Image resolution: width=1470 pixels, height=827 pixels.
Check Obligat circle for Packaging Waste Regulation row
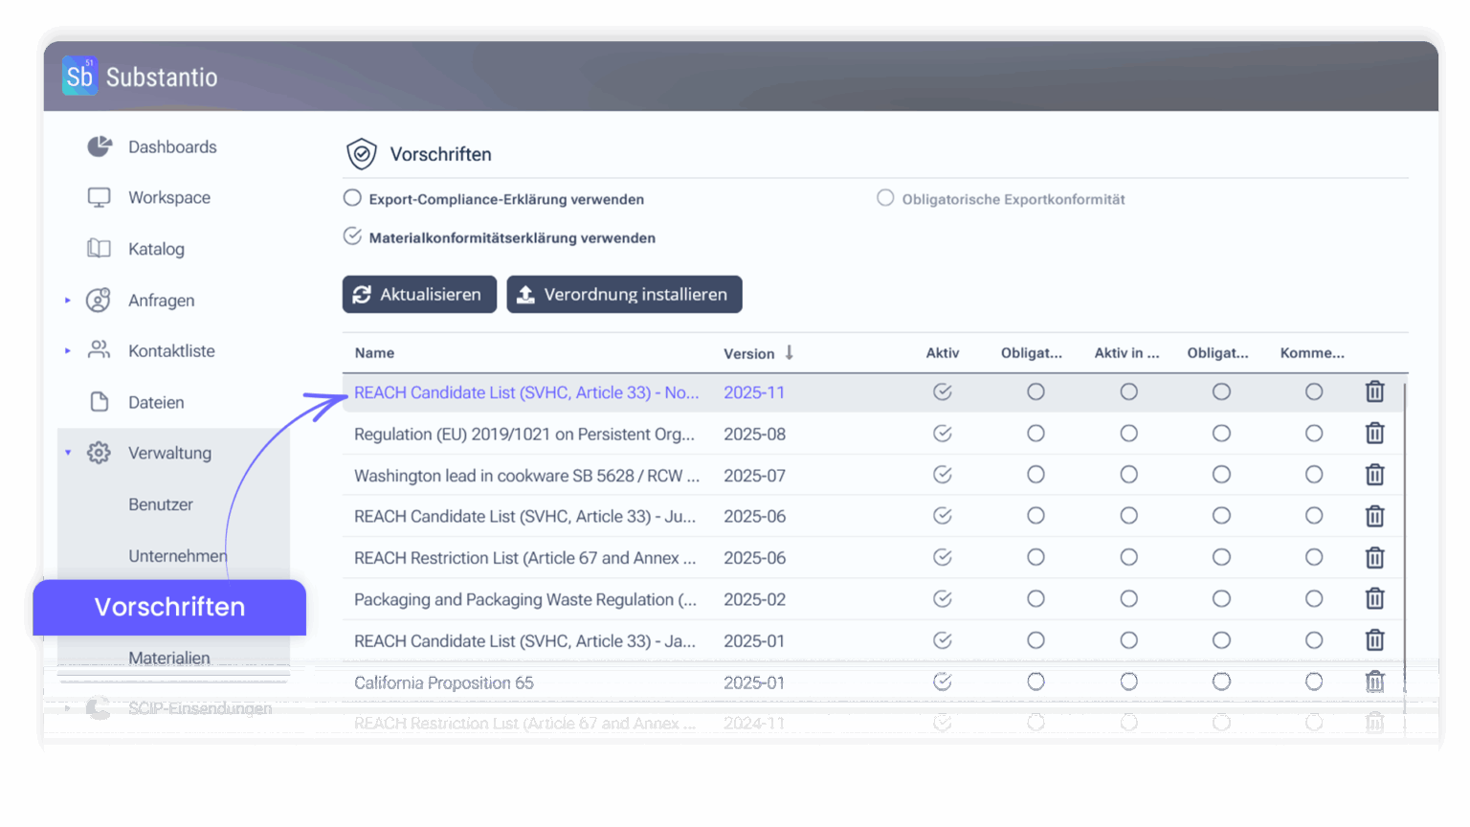tap(1036, 598)
